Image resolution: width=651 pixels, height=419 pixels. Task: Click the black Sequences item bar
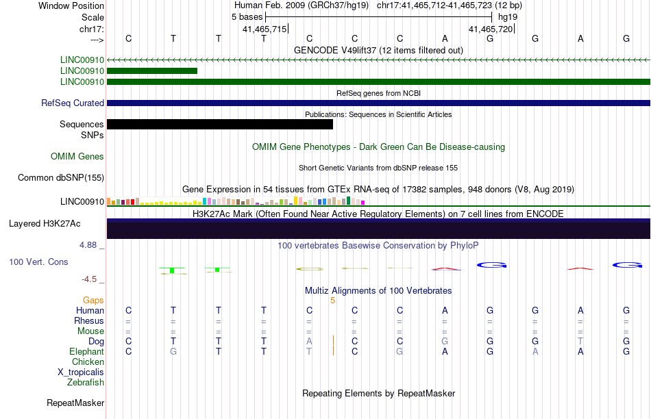coord(220,124)
